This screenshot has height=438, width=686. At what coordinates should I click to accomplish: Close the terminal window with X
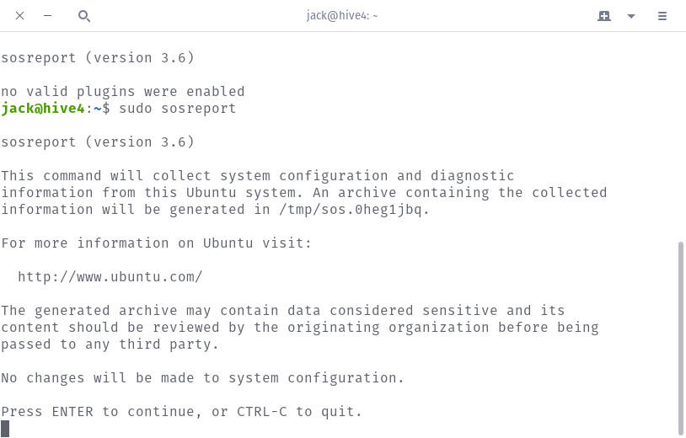click(x=19, y=16)
